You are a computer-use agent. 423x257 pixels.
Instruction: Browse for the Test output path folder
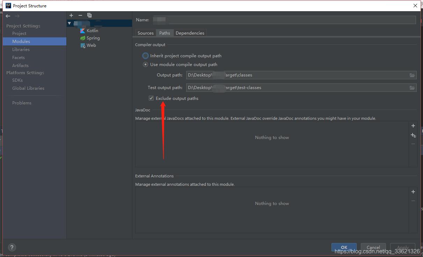pyautogui.click(x=412, y=88)
